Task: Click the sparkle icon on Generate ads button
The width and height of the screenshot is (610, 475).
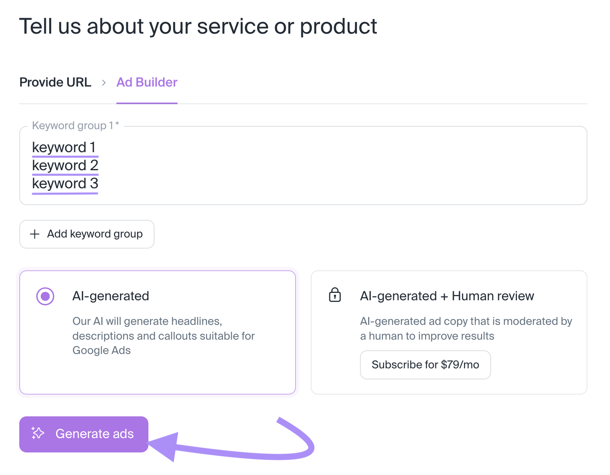Action: (37, 434)
